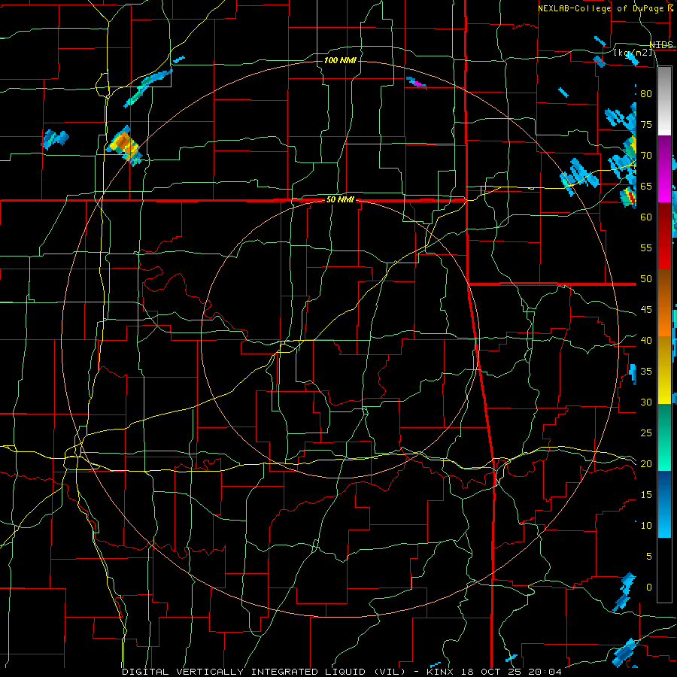Click the color scale value 60

[646, 217]
